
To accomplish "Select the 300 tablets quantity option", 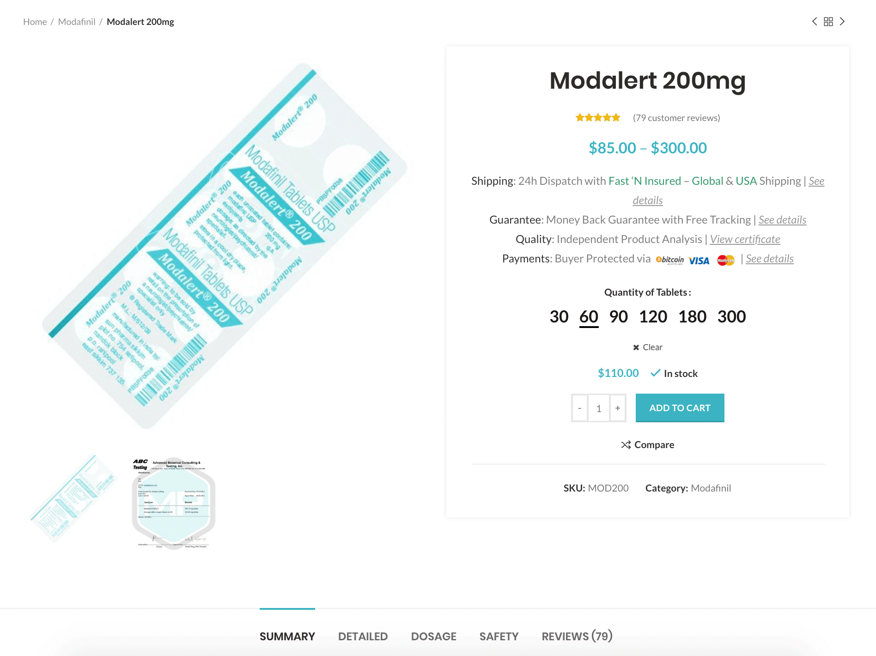I will pos(731,317).
